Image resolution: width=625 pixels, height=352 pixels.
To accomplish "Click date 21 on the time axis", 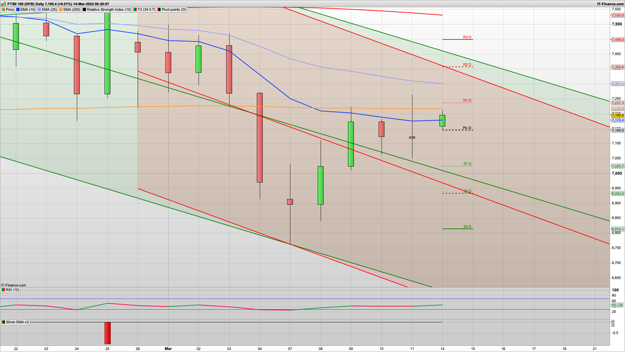I will click(595, 349).
